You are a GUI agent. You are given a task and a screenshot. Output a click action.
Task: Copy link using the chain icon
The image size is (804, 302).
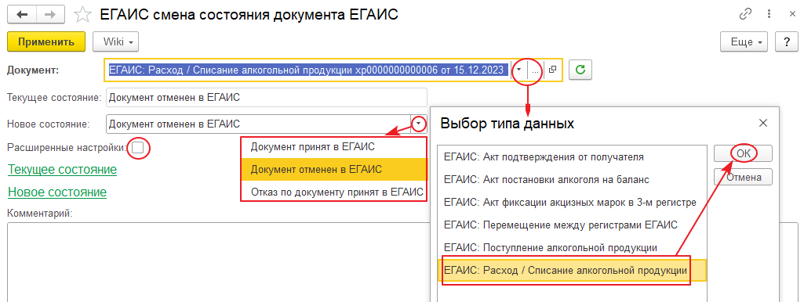coord(745,14)
